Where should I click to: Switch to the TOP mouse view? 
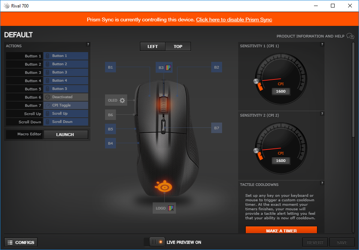click(178, 46)
